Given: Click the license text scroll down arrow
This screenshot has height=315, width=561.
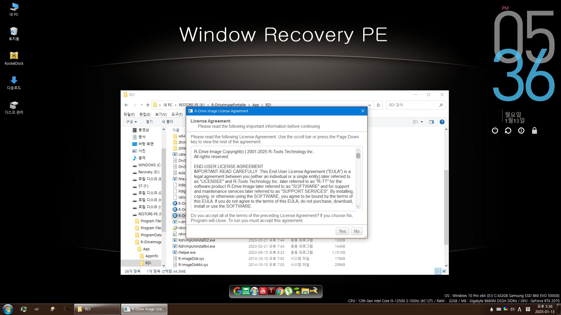Looking at the screenshot, I should pos(358,206).
